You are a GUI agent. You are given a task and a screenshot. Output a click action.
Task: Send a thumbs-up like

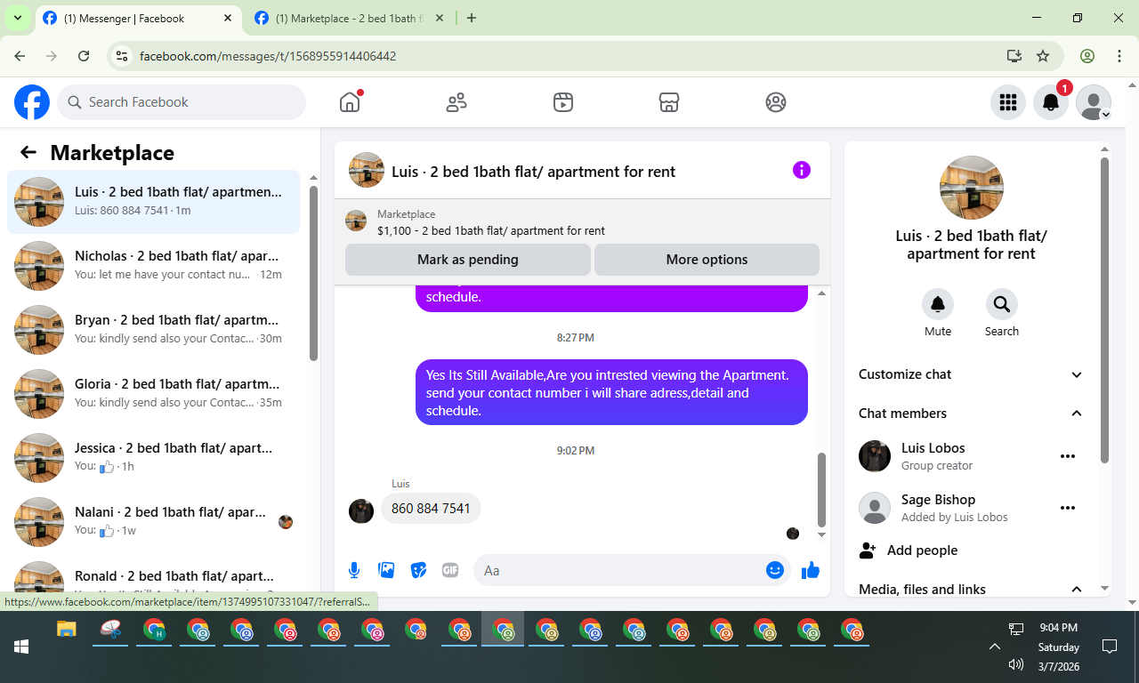tap(811, 570)
